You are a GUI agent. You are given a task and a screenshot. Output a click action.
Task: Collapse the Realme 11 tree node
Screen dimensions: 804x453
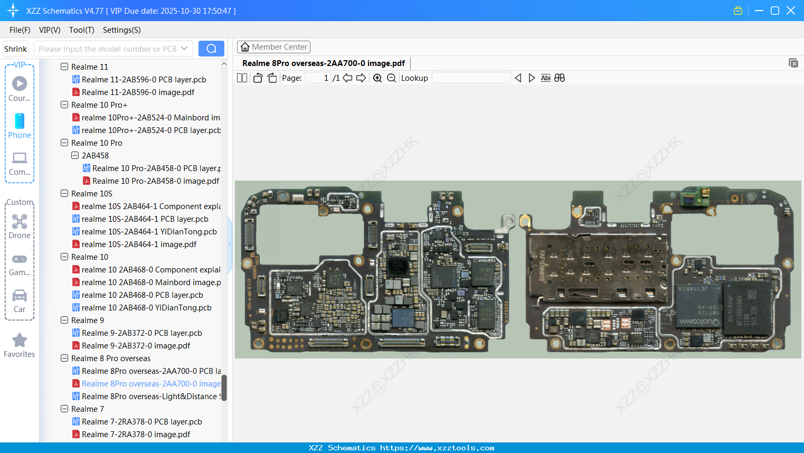[x=64, y=67]
